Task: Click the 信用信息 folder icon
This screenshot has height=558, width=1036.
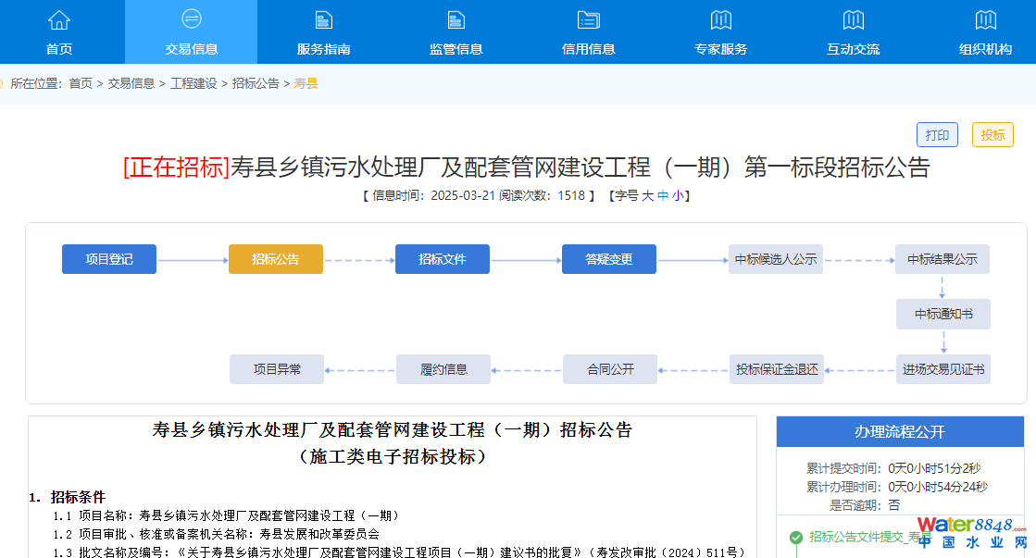Action: 588,19
